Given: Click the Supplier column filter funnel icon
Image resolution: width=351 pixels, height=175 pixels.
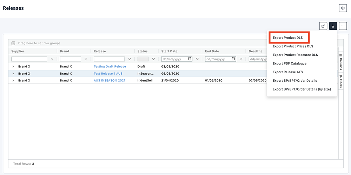Looking at the screenshot, I should 52,59.
